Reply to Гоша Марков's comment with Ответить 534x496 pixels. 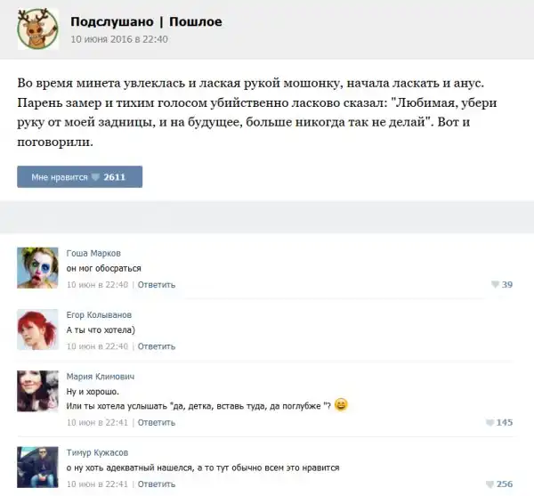[157, 285]
